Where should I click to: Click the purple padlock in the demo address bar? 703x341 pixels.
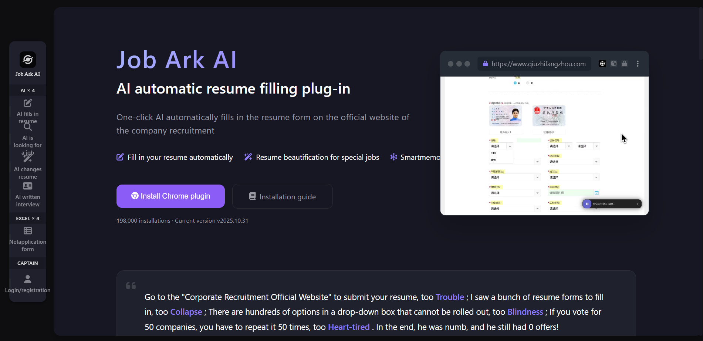click(485, 64)
